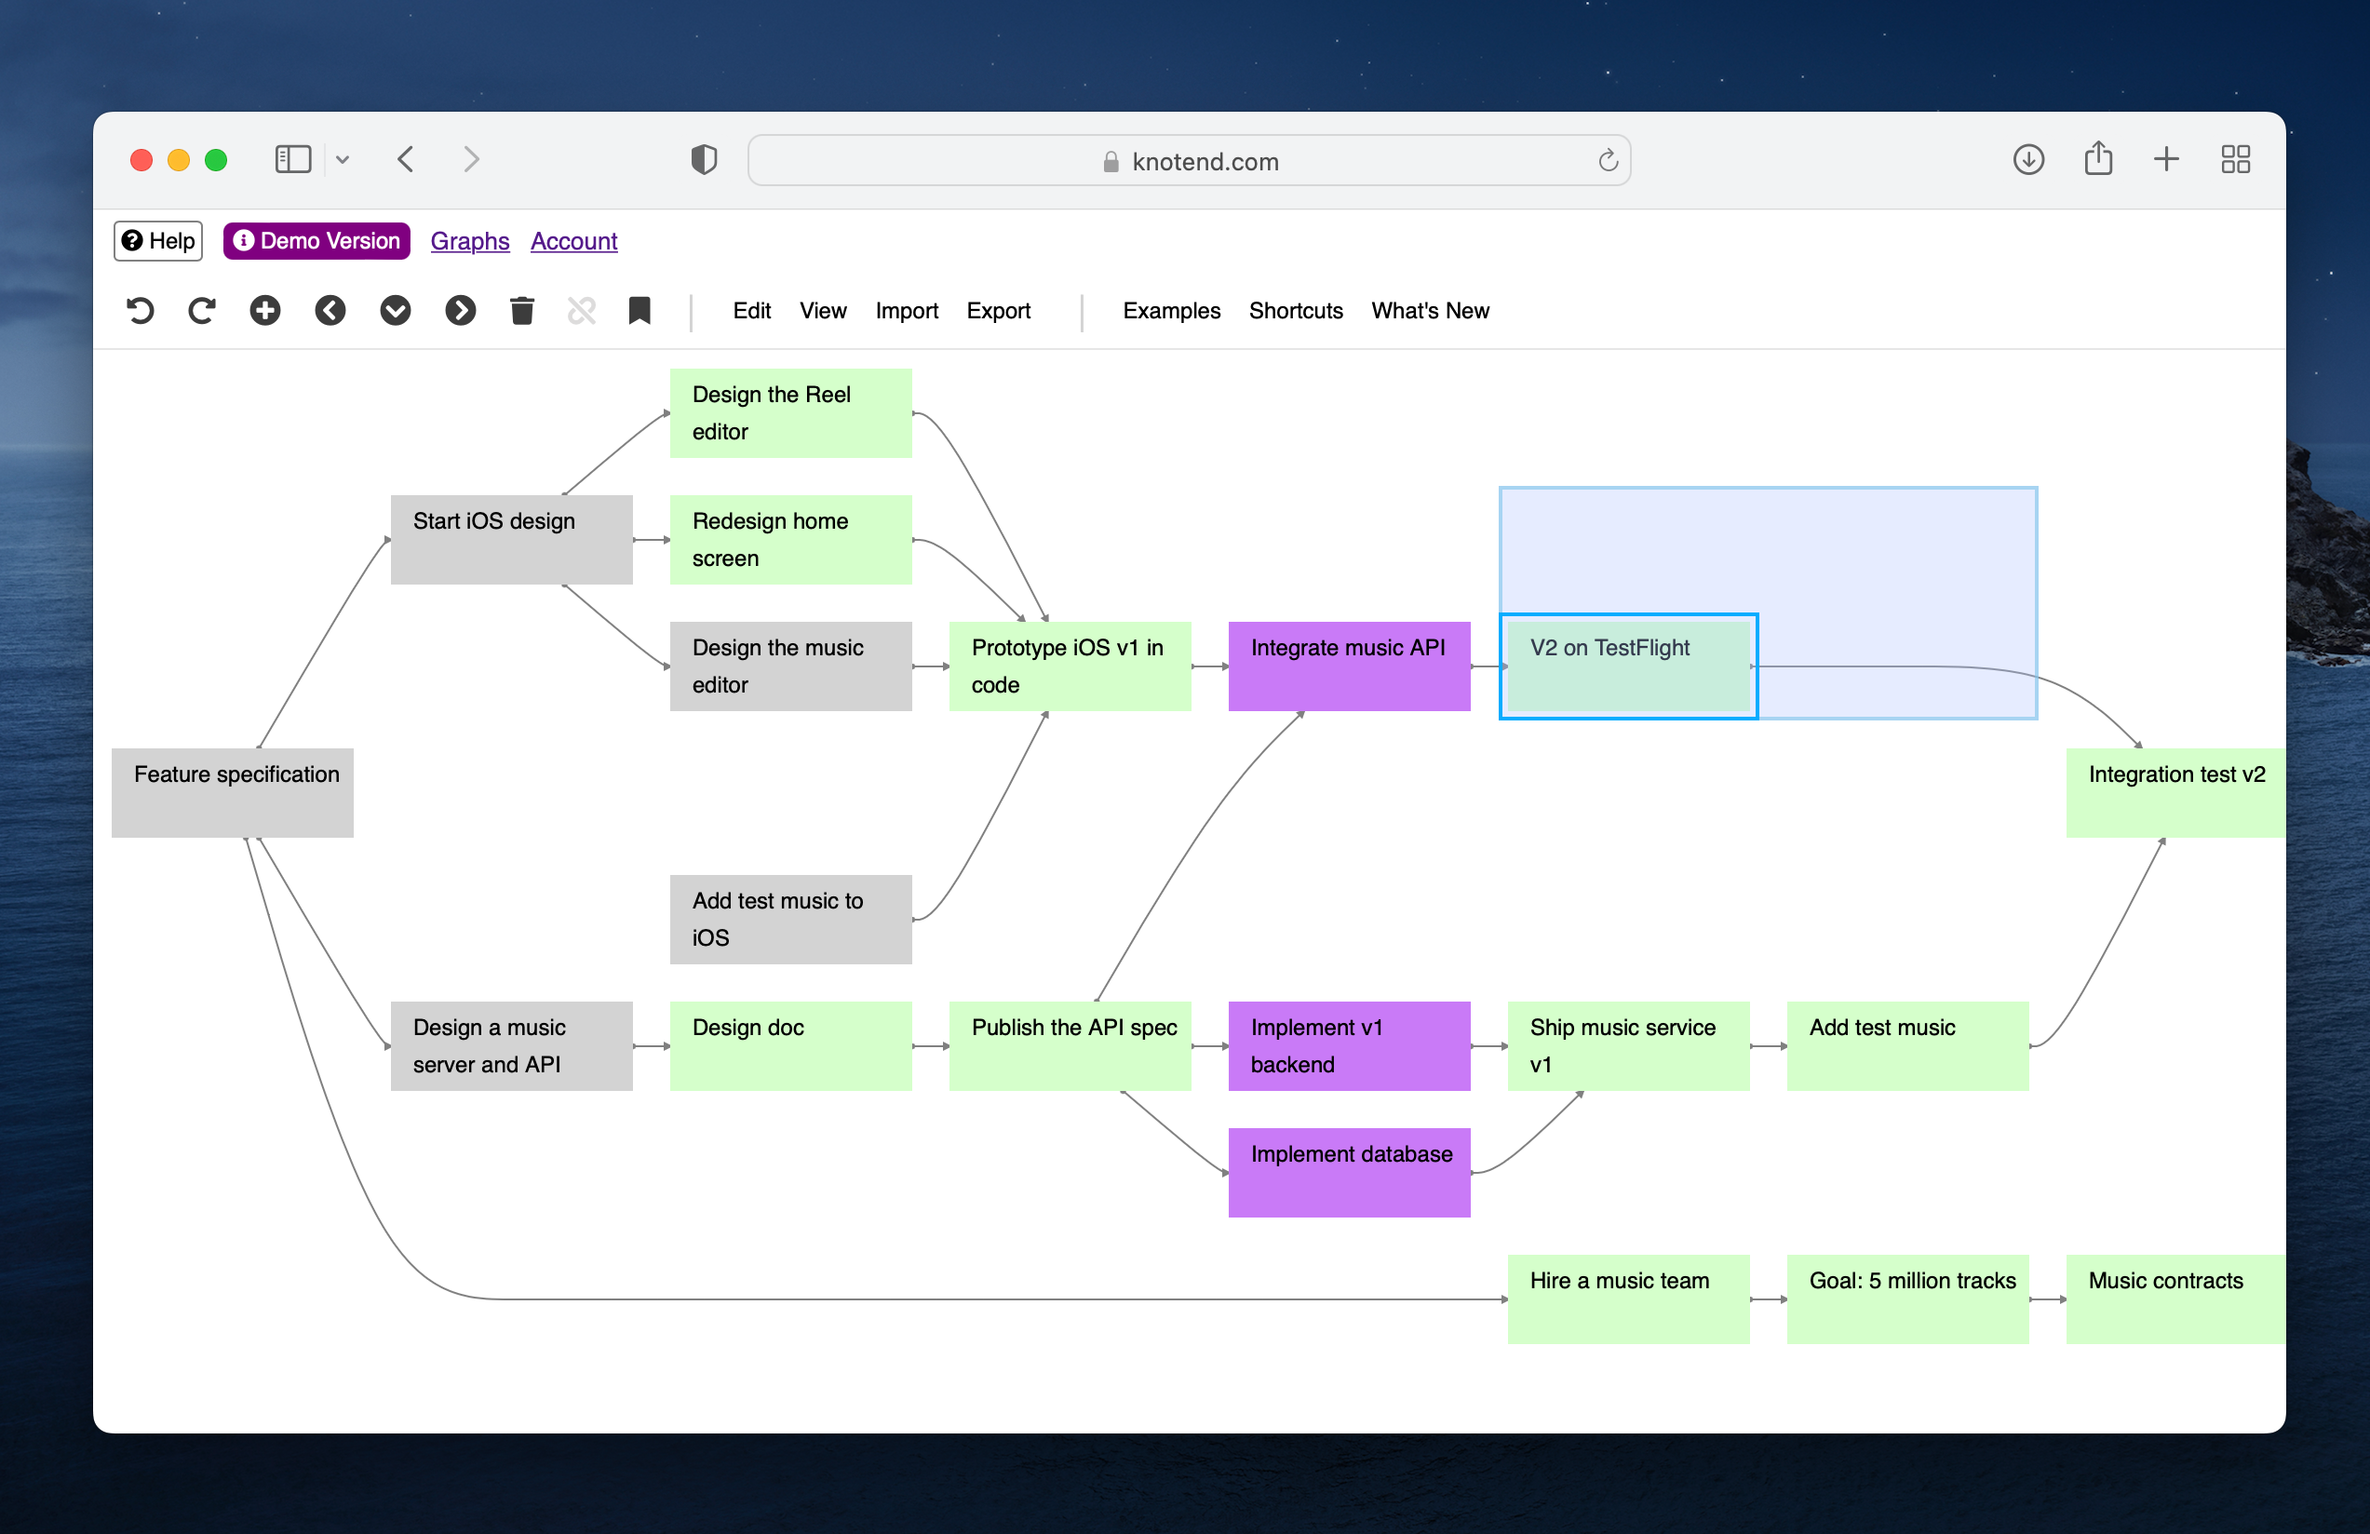Click the privacy shield icon

click(704, 159)
